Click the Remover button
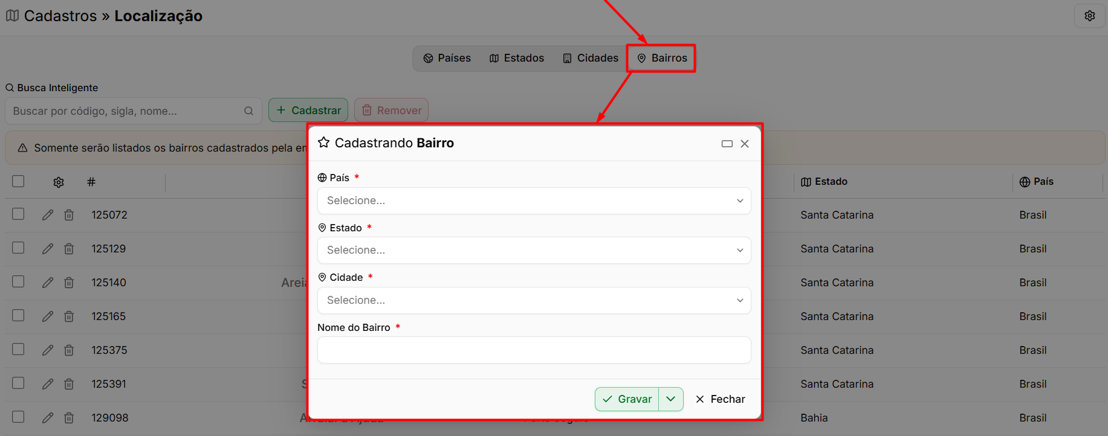Screen dimensions: 1108x436 (x=392, y=110)
